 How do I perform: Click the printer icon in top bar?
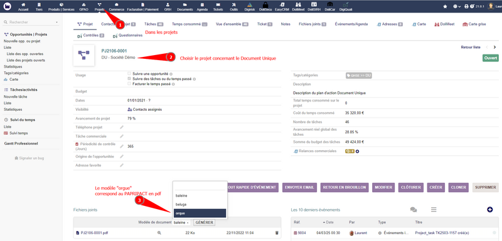(466, 6)
